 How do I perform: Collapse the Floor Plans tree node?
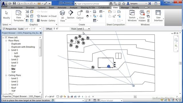point(6,41)
